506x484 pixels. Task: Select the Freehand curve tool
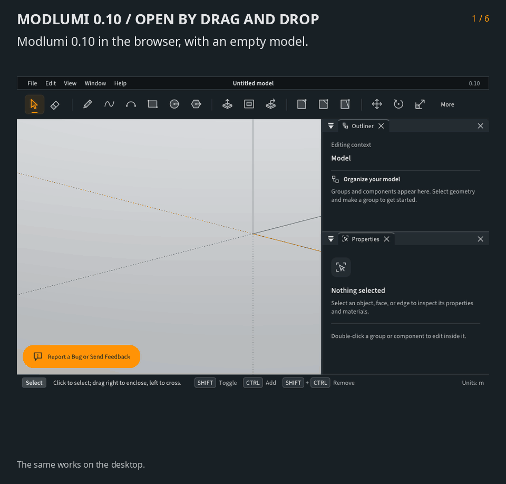click(109, 104)
